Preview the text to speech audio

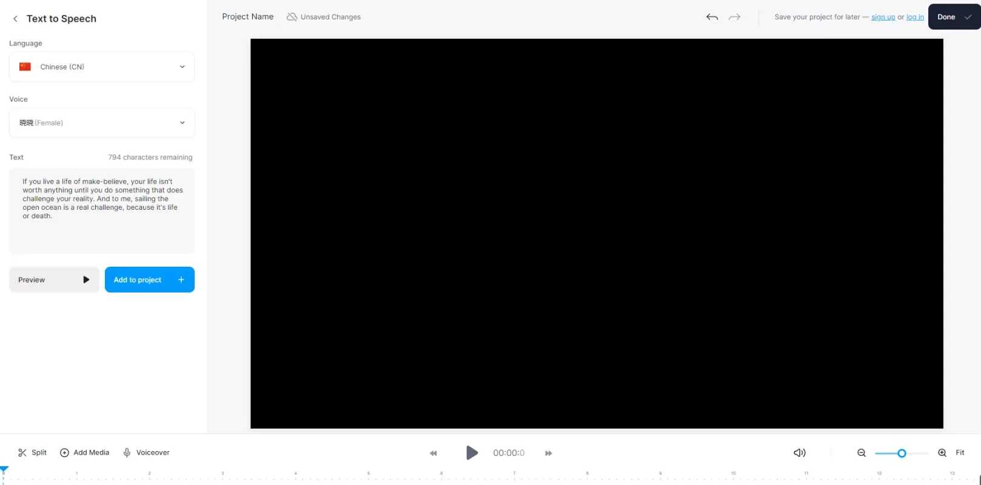tap(54, 279)
